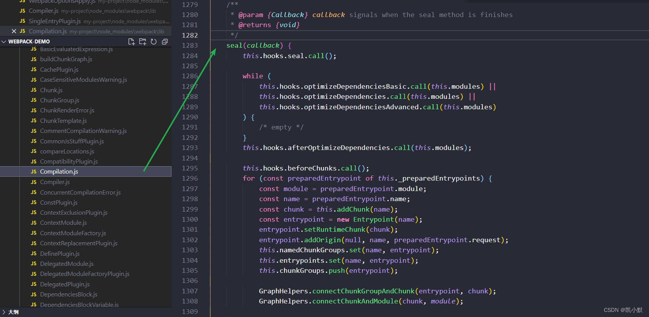Click the Entrypoint class name on line 1300
Viewport: 649px width, 317px height.
[374, 219]
